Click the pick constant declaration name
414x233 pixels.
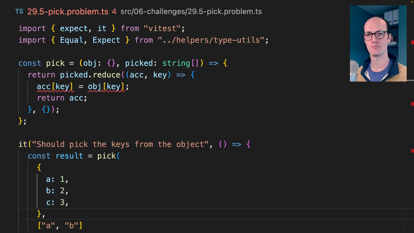(x=55, y=63)
